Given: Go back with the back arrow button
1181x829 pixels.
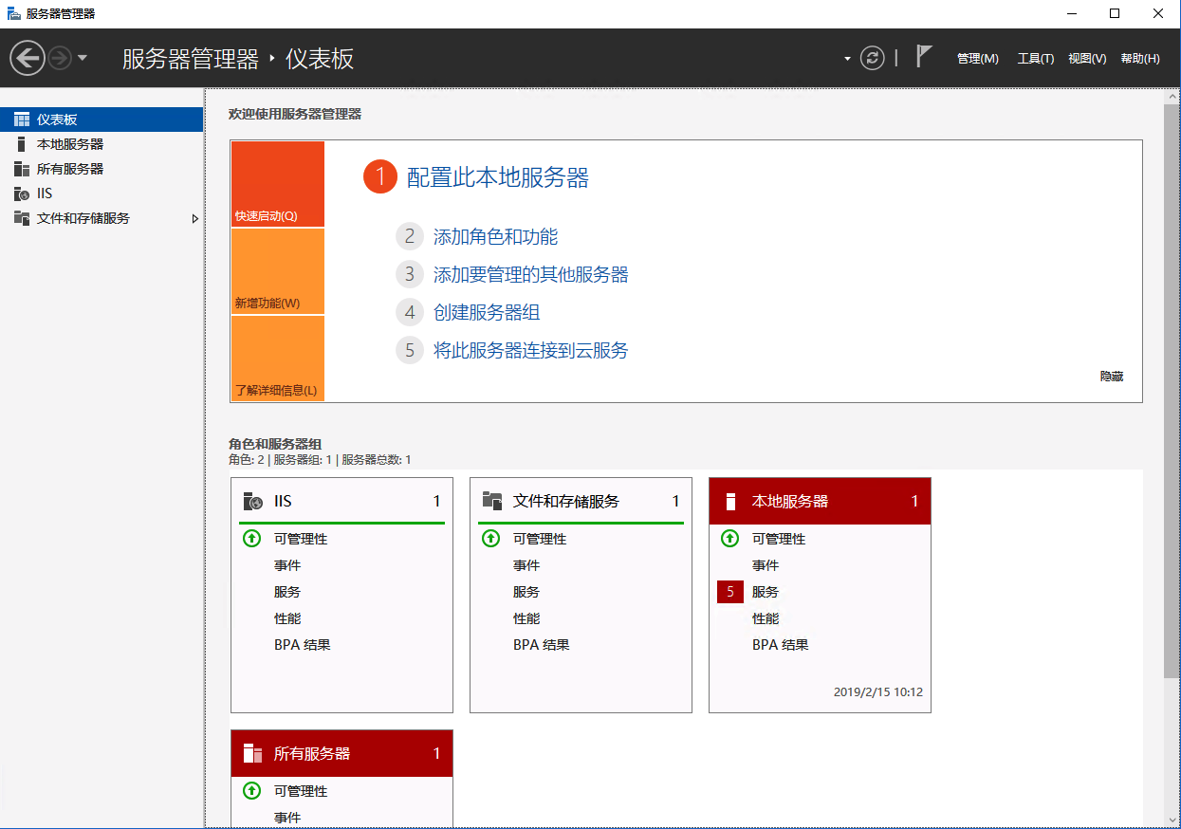Looking at the screenshot, I should coord(28,59).
